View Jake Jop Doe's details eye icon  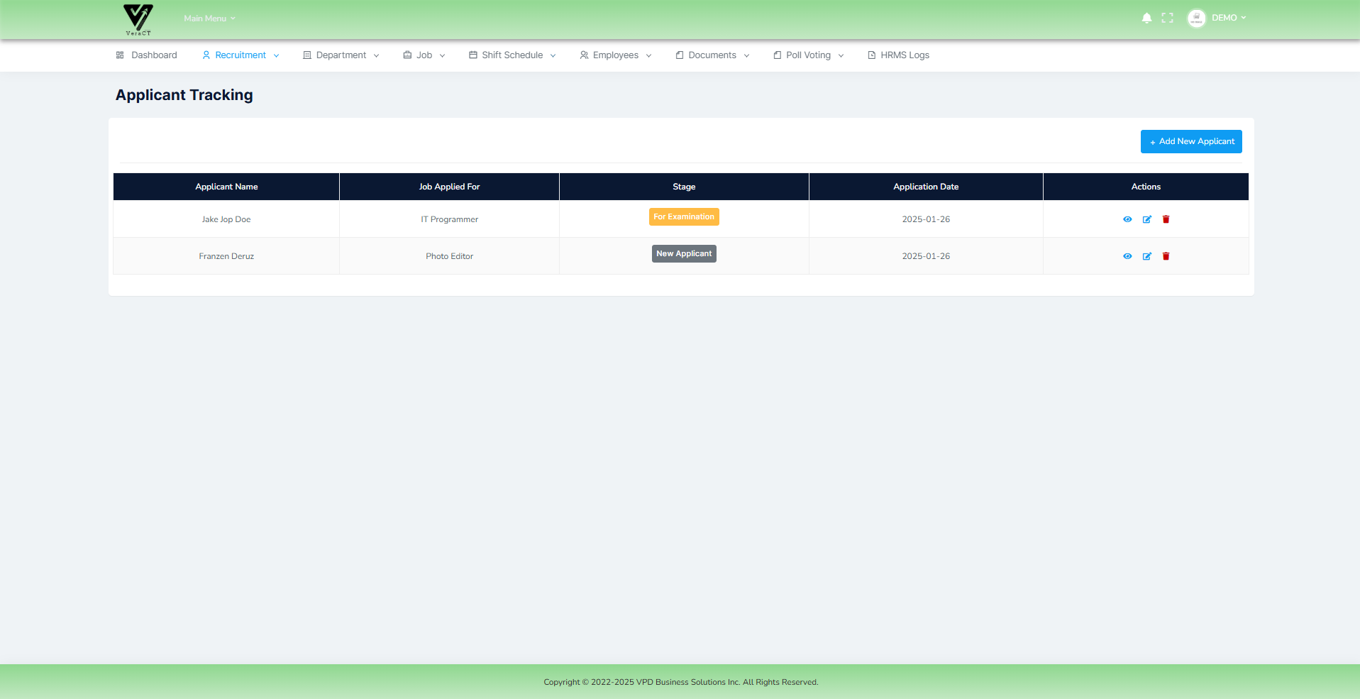pos(1127,219)
